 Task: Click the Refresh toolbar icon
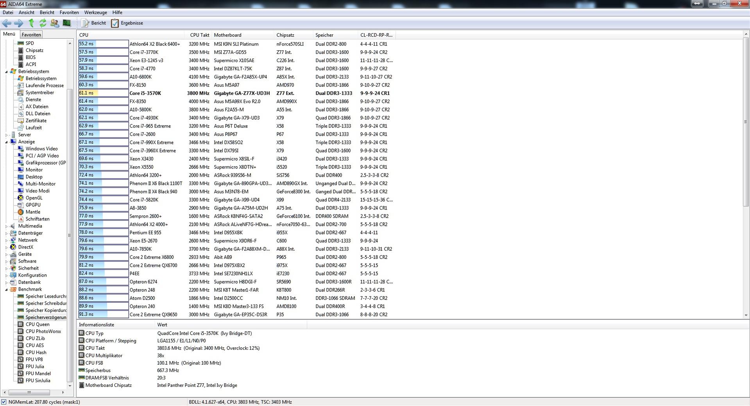(x=43, y=23)
